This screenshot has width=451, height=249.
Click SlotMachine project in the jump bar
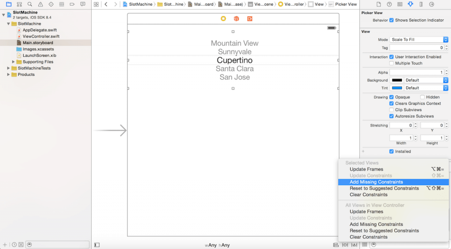pos(137,4)
